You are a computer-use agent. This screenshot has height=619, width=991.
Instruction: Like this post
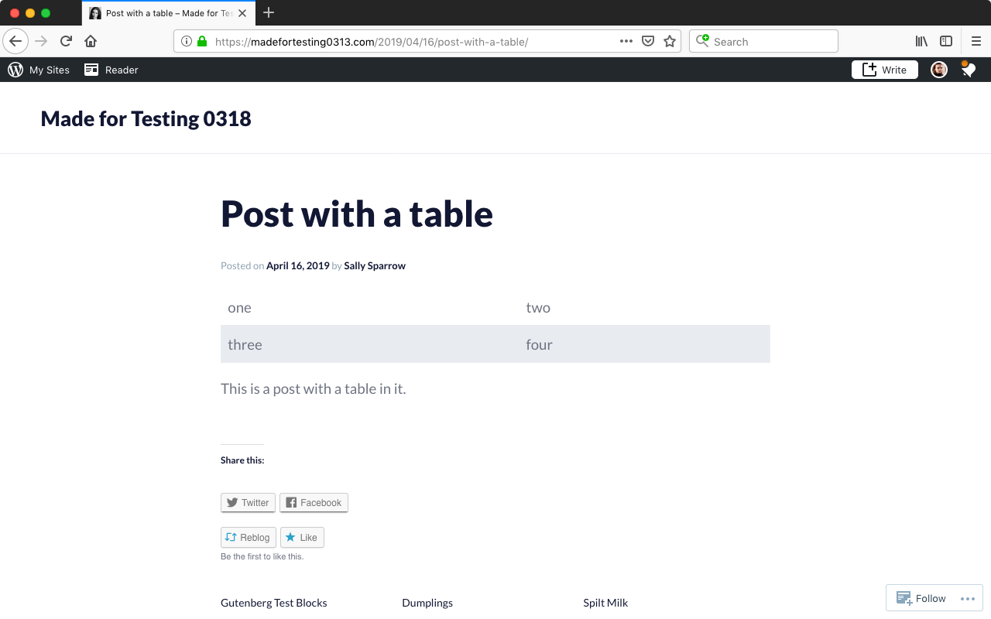pos(302,537)
